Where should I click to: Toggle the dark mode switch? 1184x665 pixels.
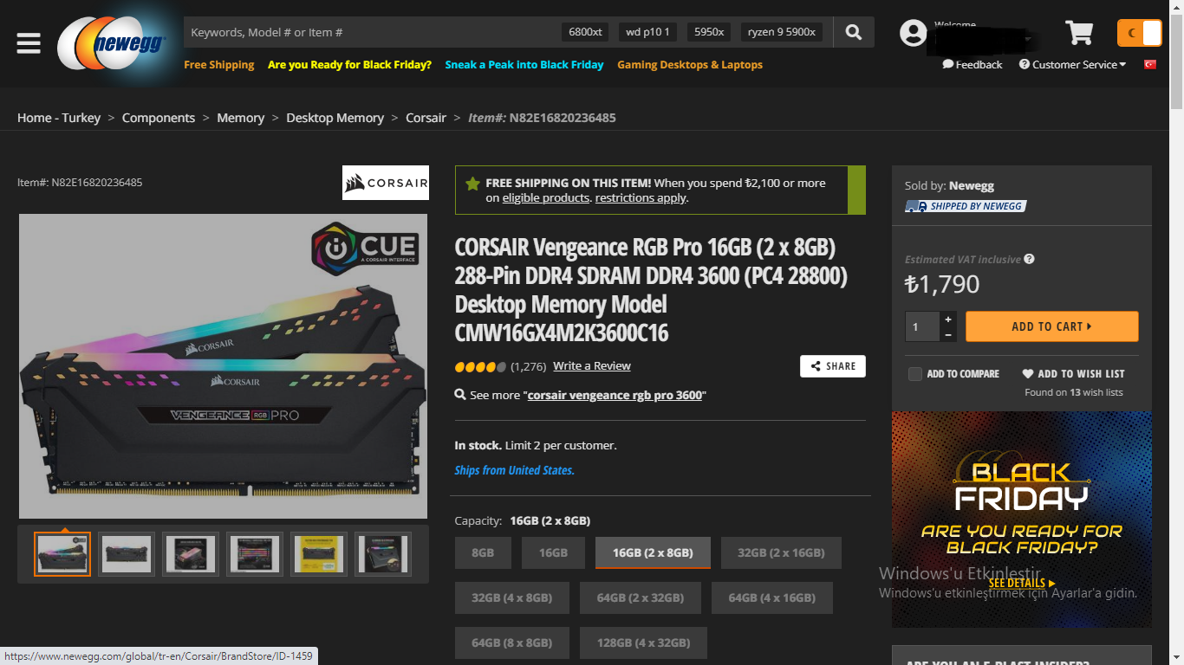click(1139, 33)
